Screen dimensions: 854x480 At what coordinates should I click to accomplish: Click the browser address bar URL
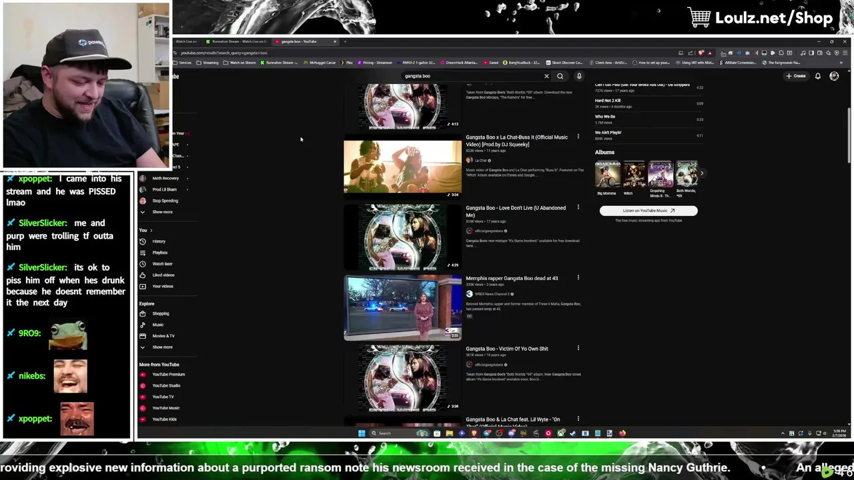coord(224,53)
